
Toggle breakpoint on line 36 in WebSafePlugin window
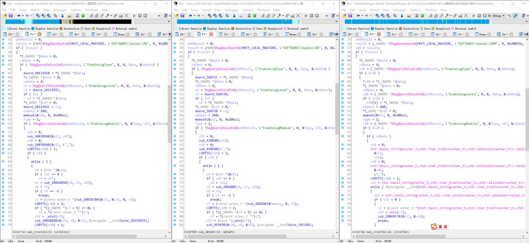pyautogui.click(x=342, y=44)
